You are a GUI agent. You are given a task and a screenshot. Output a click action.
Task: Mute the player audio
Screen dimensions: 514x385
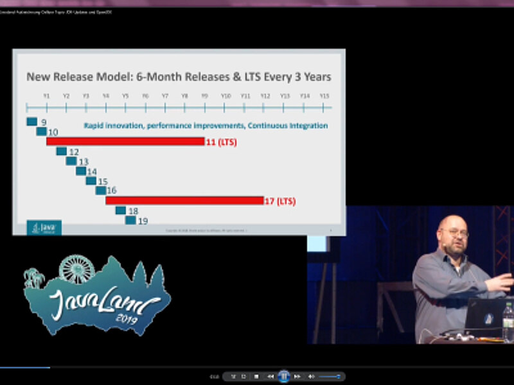coord(311,377)
